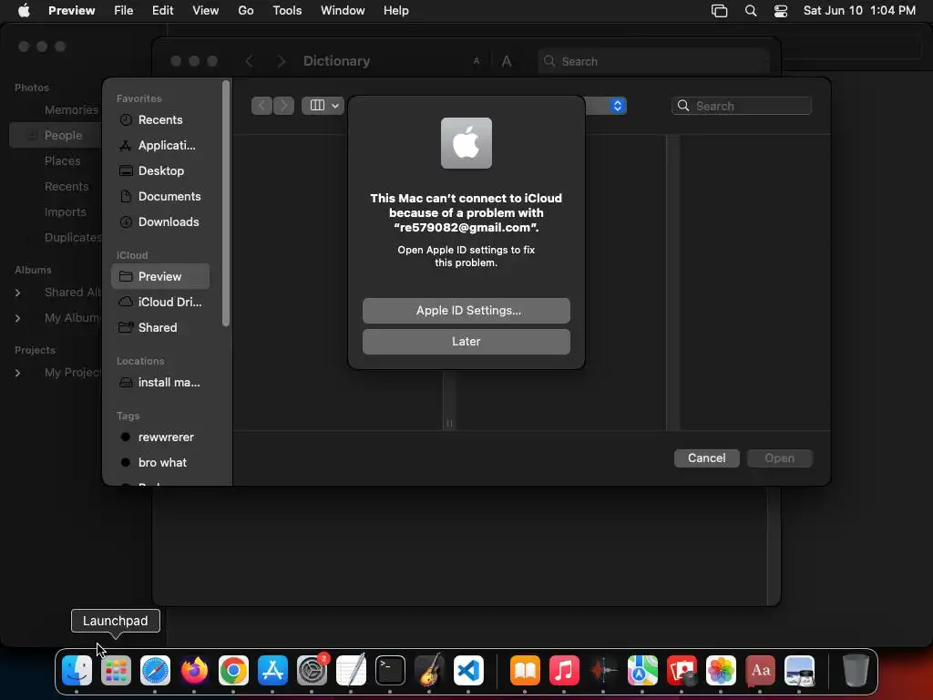Open System Settings with the red badge

click(312, 671)
